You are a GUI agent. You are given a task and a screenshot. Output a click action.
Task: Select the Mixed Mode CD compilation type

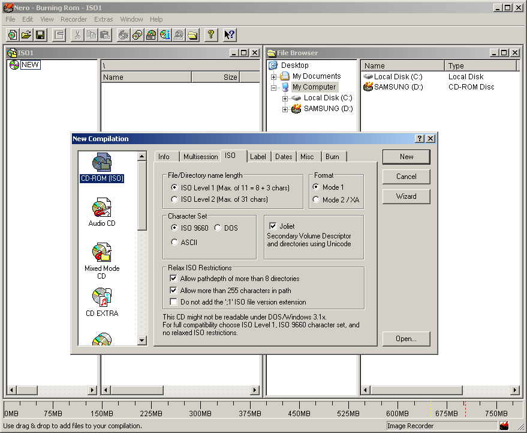(102, 261)
